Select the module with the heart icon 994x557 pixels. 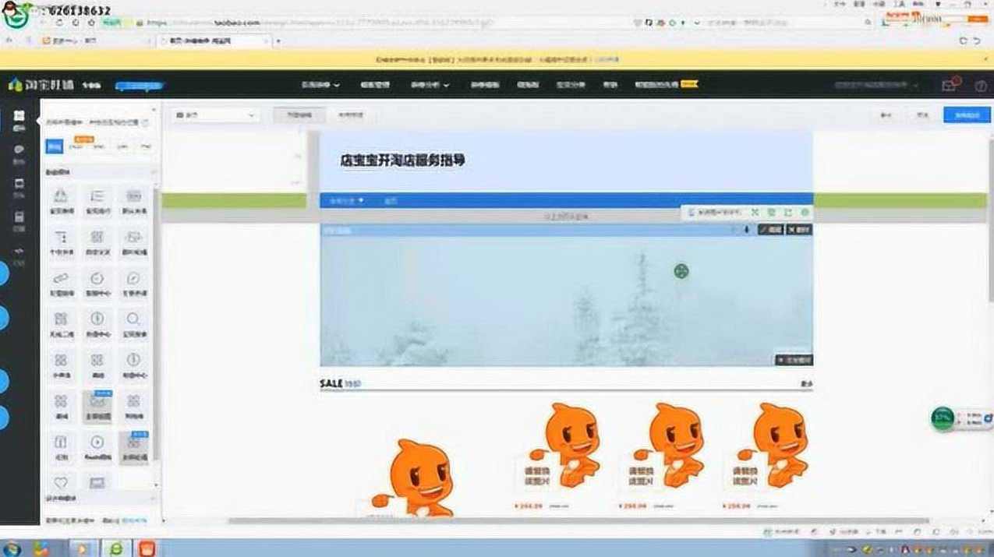point(61,483)
